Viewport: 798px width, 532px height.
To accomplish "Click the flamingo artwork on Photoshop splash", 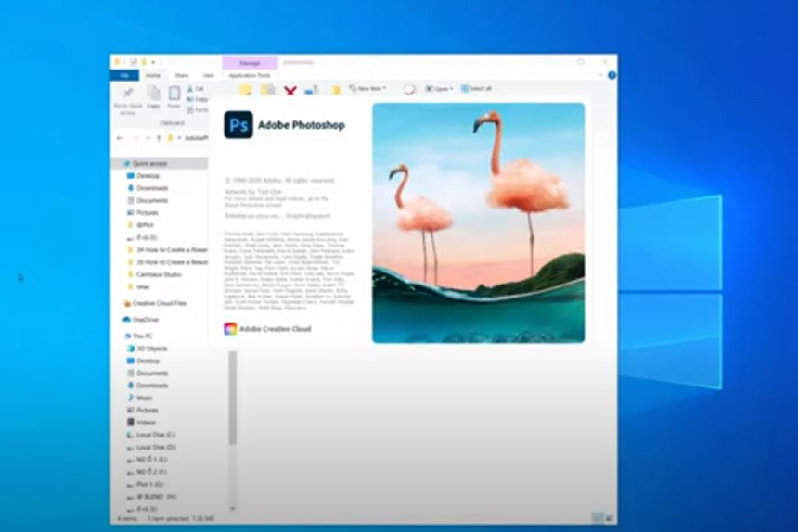I will (479, 222).
